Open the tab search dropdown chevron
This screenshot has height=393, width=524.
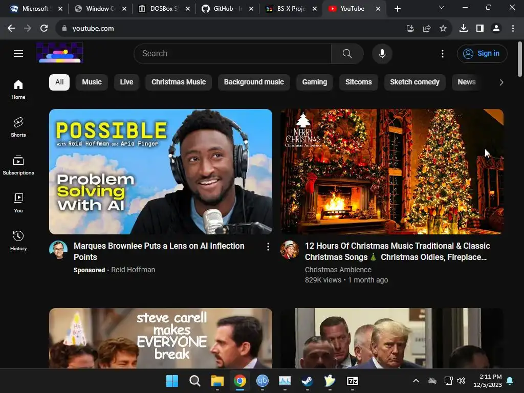coord(442,7)
